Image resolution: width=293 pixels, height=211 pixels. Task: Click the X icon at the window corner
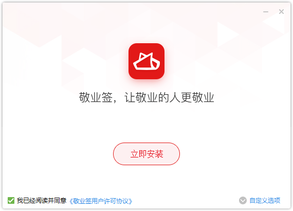[x=281, y=12]
